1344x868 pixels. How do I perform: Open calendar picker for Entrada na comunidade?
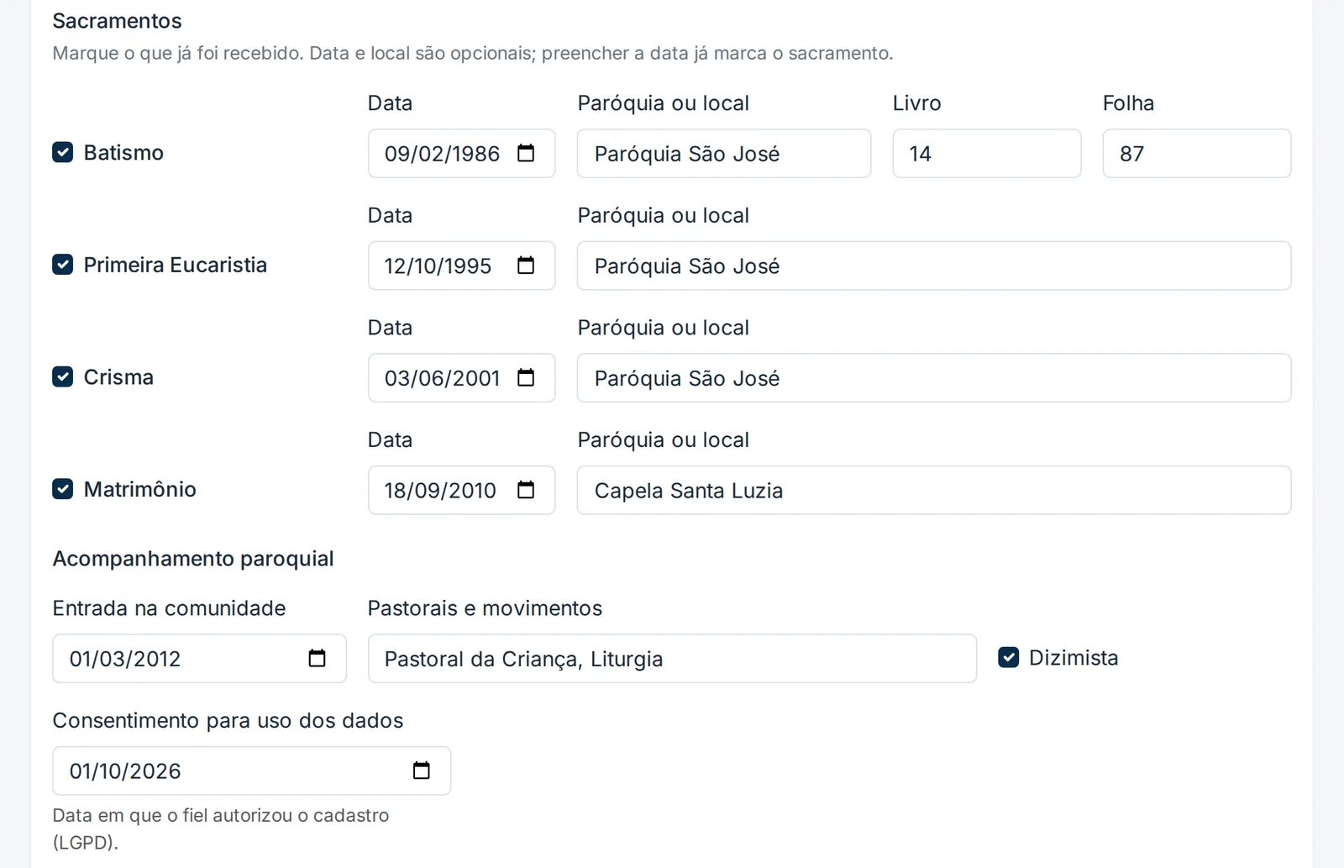coord(317,658)
